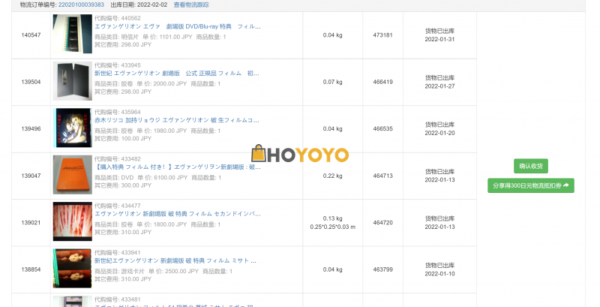
Task: Click the tracking code 463799
Action: point(382,269)
